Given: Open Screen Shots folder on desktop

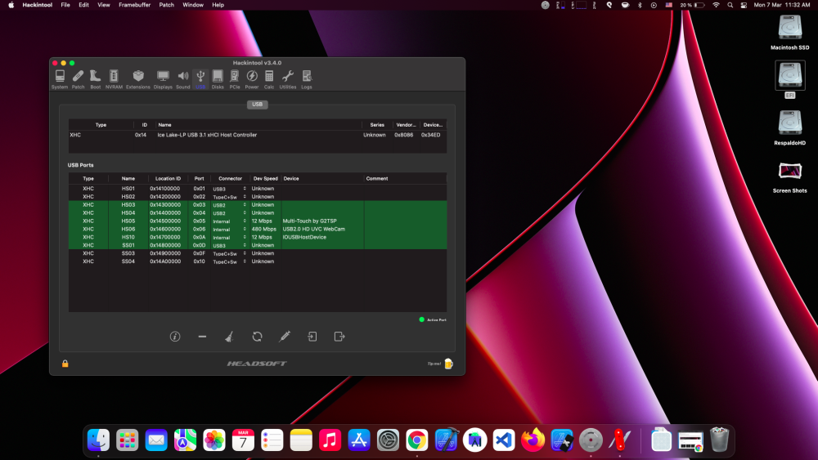Looking at the screenshot, I should [790, 177].
